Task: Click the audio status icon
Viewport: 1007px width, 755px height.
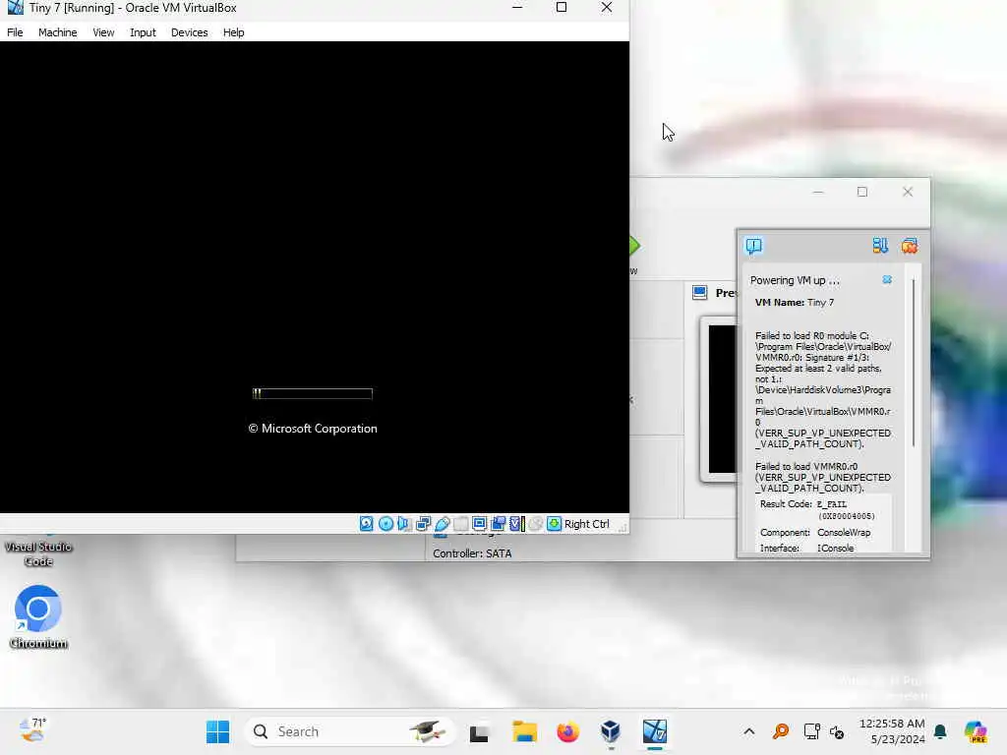Action: point(404,524)
